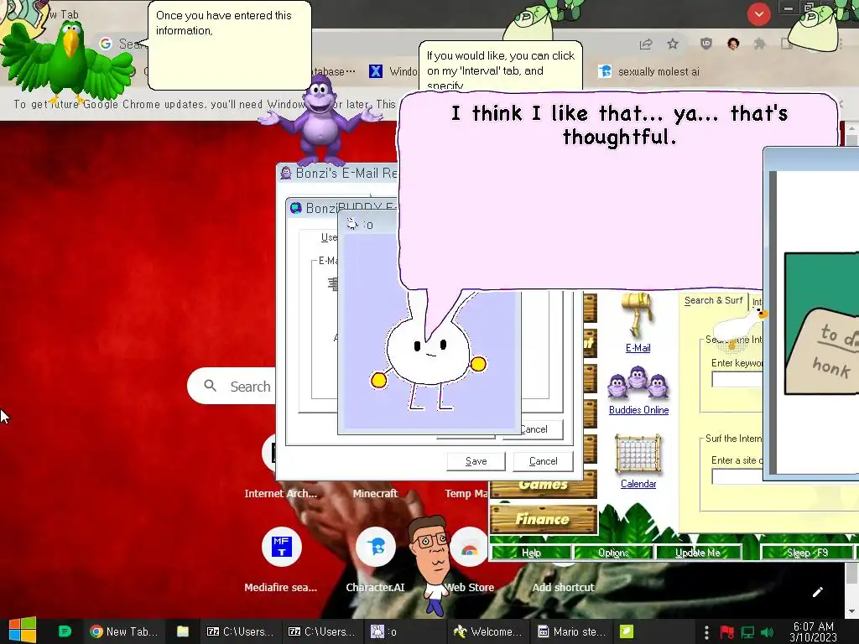Click the Sleep - F9 button
Viewport: 859px width, 644px height.
[807, 553]
